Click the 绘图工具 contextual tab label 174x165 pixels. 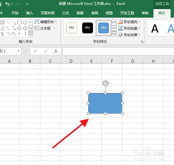162,4
